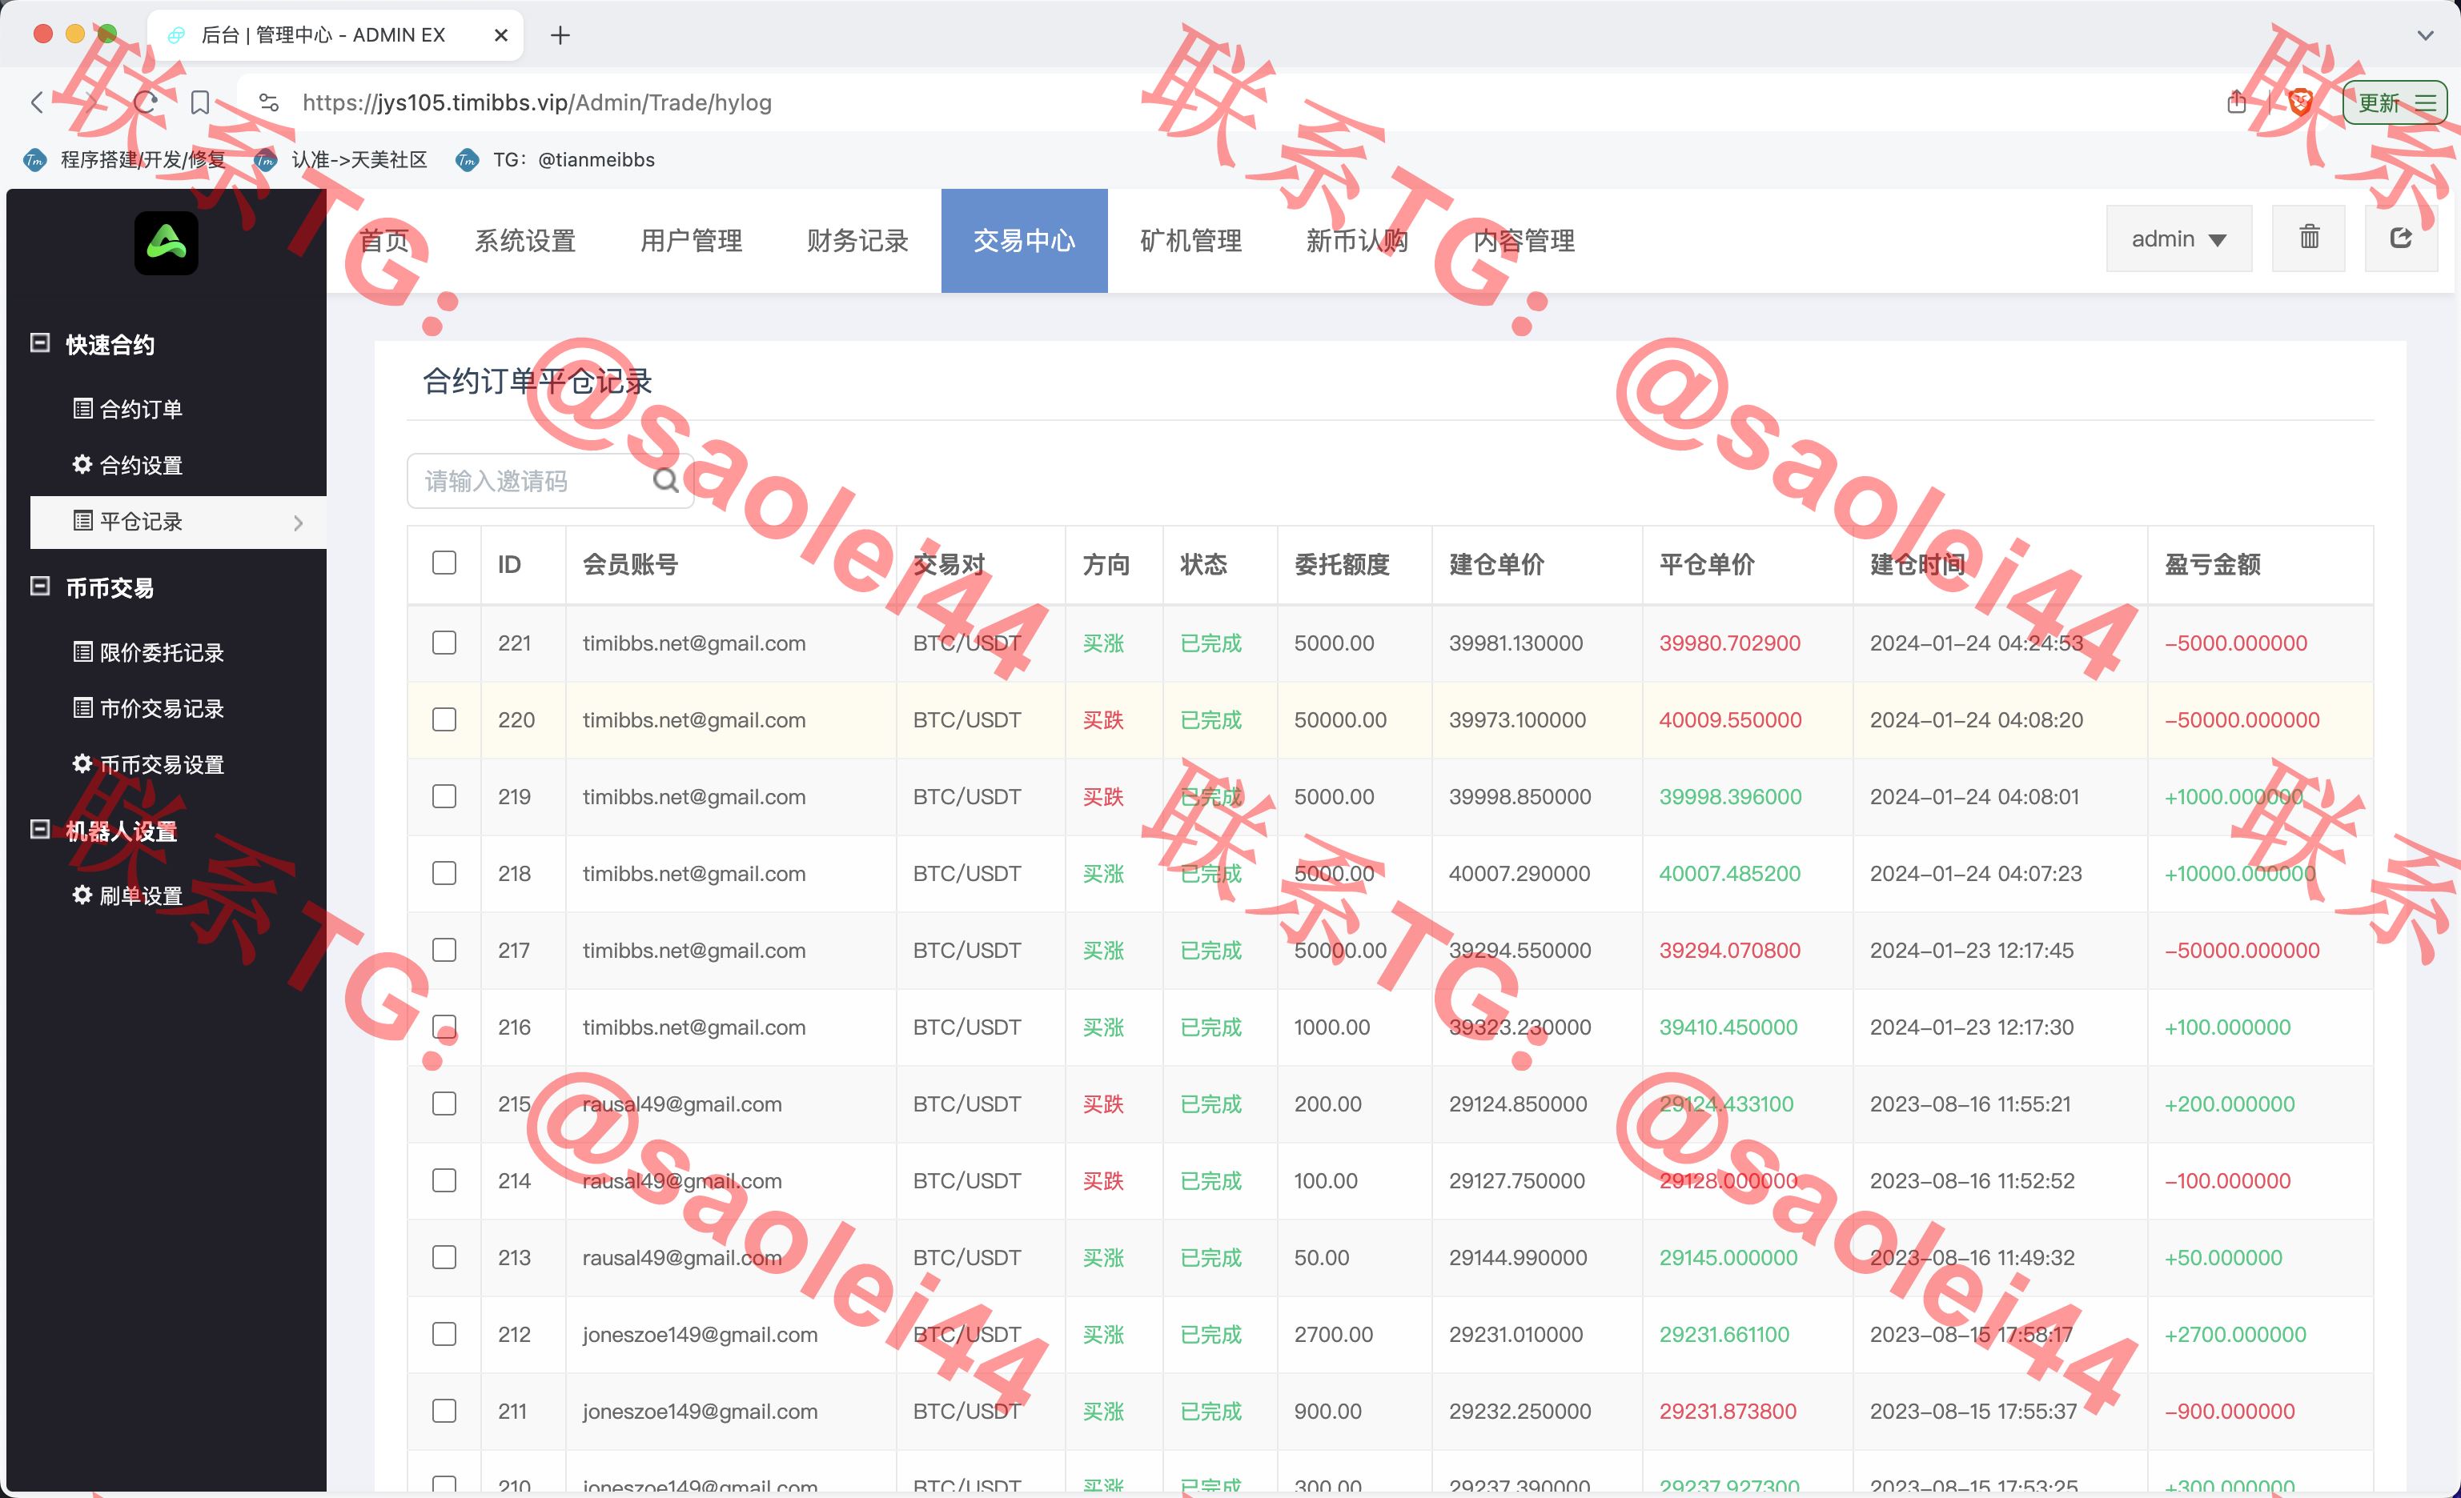Open the 内容管理 tab
Viewport: 2461px width, 1498px height.
click(x=1524, y=241)
